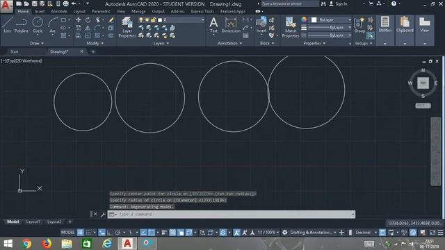This screenshot has height=250, width=445.
Task: Activate the Array tool
Action: 97,35
